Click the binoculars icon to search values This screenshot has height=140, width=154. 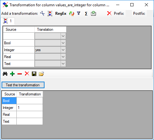pos(5,74)
